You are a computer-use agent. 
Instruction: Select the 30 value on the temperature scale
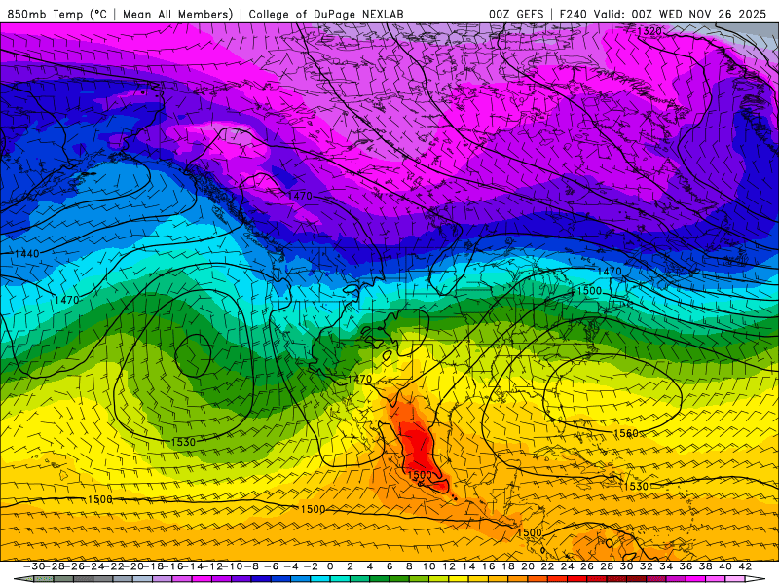tap(626, 566)
